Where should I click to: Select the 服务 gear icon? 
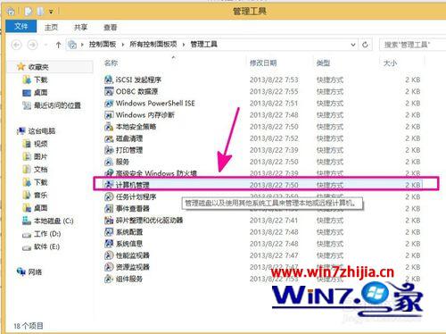(109, 162)
